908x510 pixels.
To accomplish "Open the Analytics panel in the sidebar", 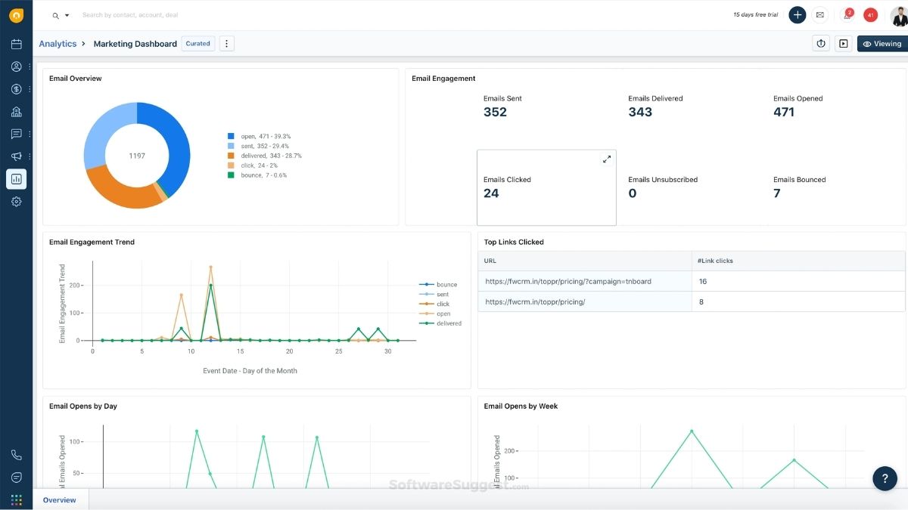I will pos(17,179).
